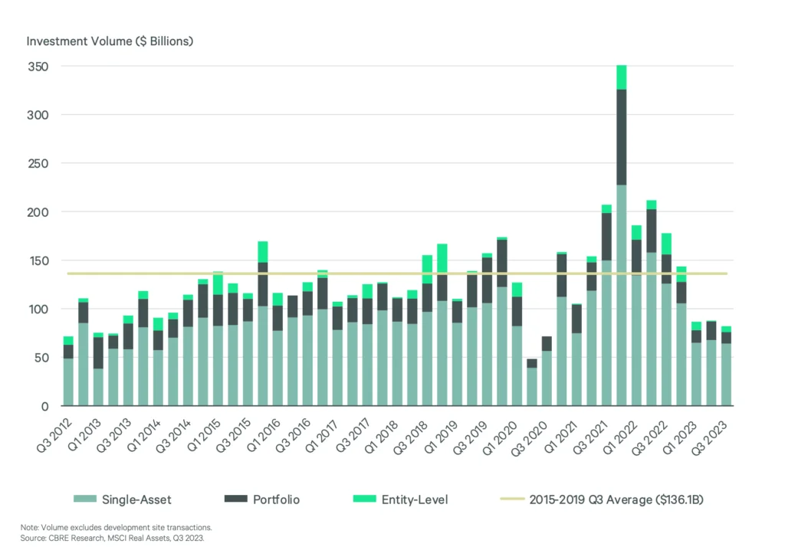Click the 'Q3 2023' x-axis label
The width and height of the screenshot is (785, 547).
(x=709, y=438)
